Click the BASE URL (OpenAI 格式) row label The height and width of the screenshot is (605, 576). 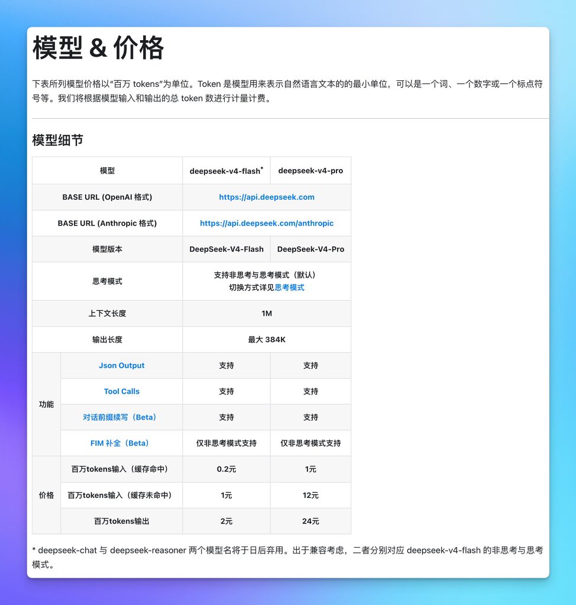point(108,197)
